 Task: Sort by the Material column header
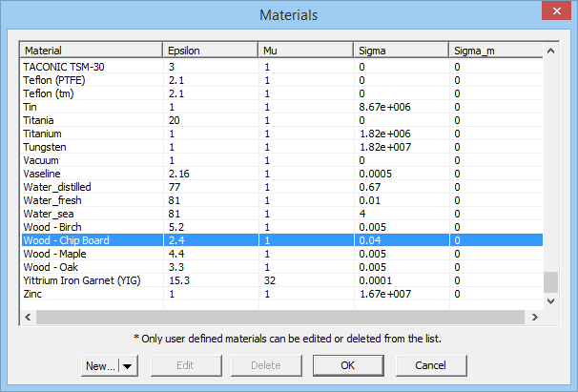pyautogui.click(x=91, y=50)
